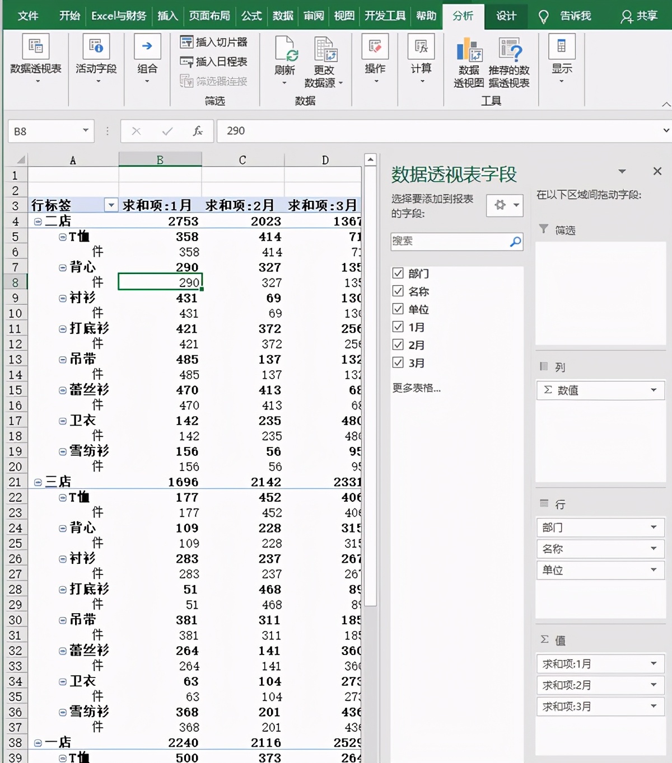Uncheck the 3月 field checkbox
The width and height of the screenshot is (672, 763).
click(398, 362)
